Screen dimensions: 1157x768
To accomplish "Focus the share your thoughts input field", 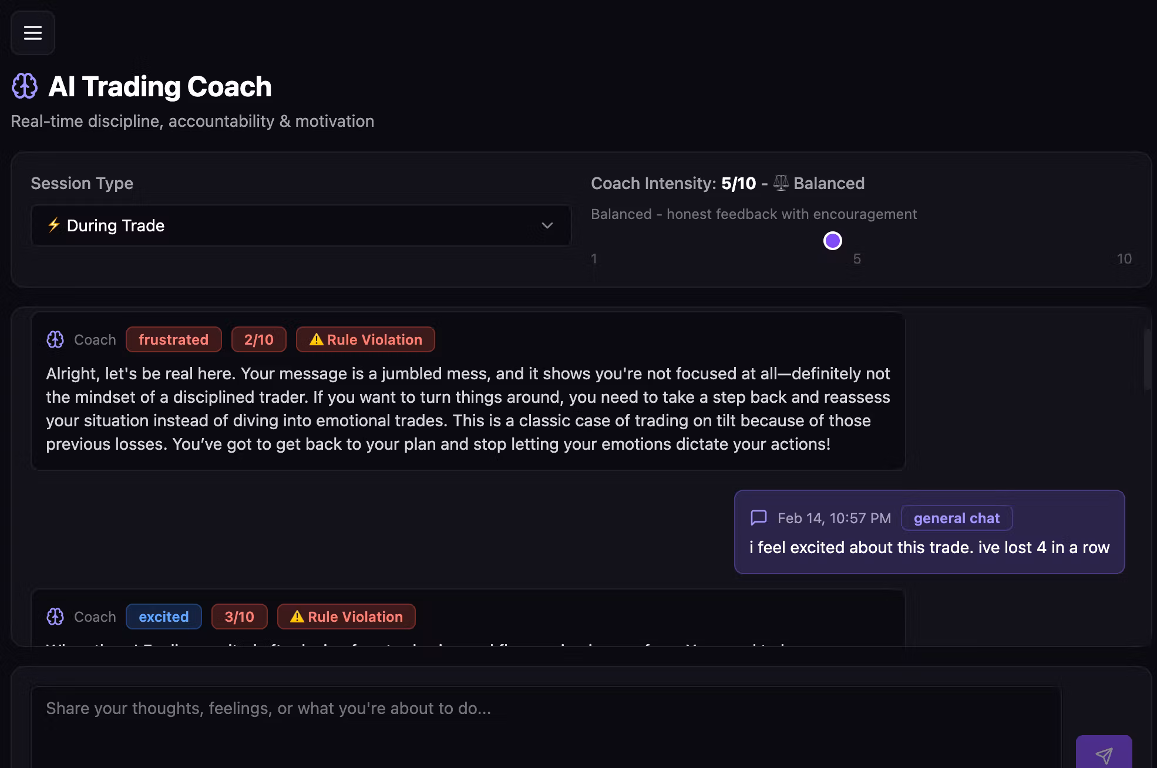I will [x=546, y=727].
